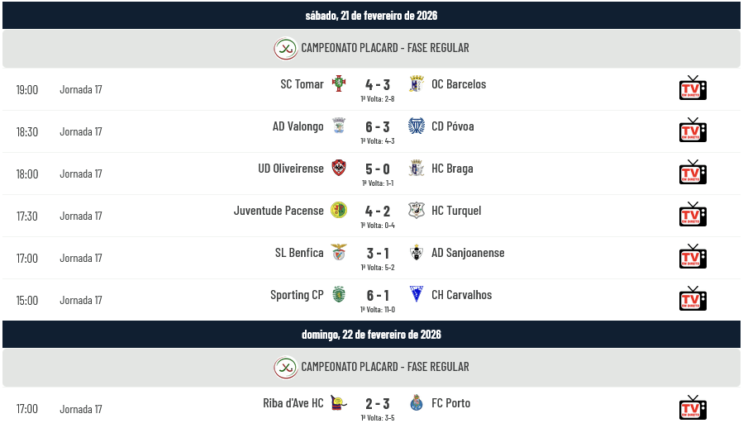Click the SL Benfica club crest
Viewport: 743px width, 428px height.
[x=339, y=253]
